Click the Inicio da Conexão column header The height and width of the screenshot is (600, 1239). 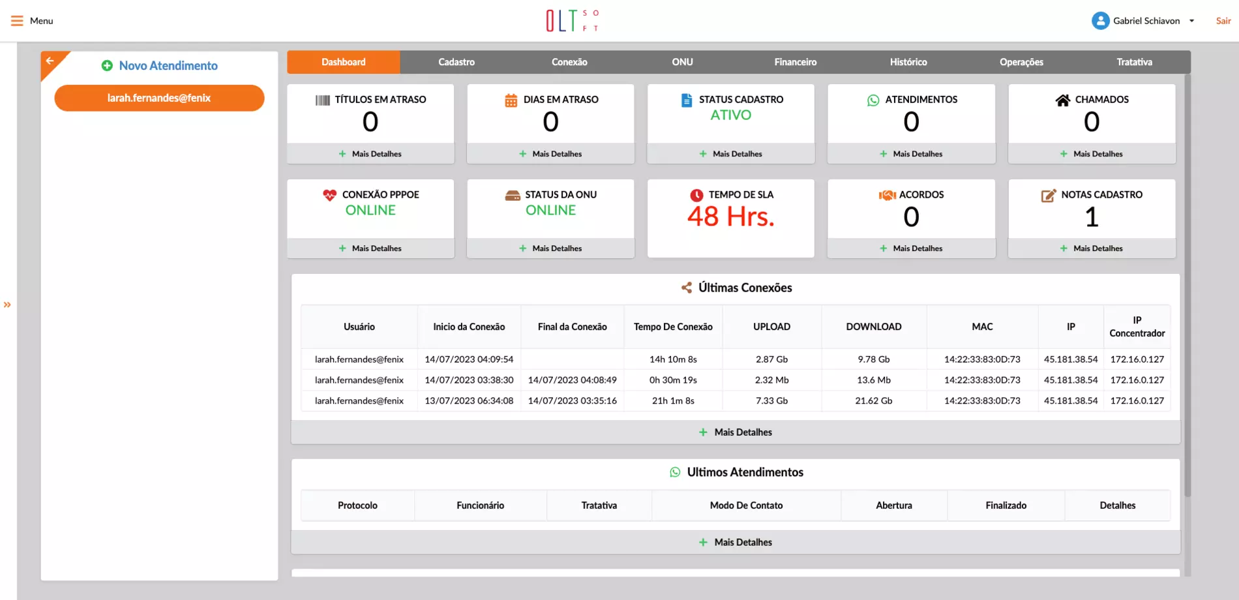(469, 327)
